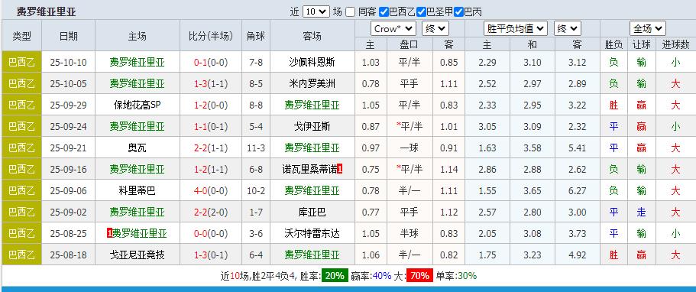
Task: Enable the 同客 checkbox
Action: (x=351, y=11)
